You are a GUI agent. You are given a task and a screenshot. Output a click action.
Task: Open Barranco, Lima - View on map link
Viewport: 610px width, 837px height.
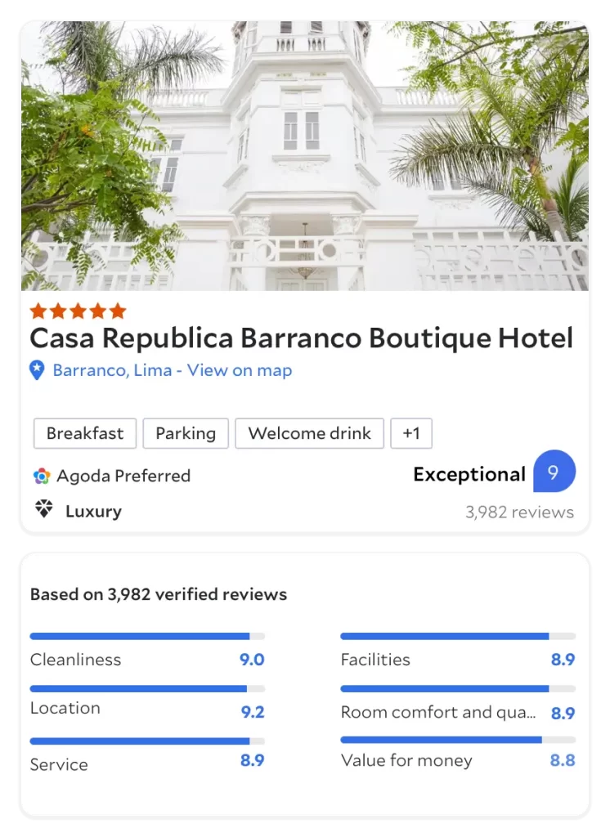point(172,370)
